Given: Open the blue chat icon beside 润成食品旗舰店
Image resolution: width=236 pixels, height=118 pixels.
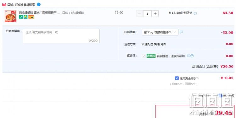Looking at the screenshot, I should (39, 4).
